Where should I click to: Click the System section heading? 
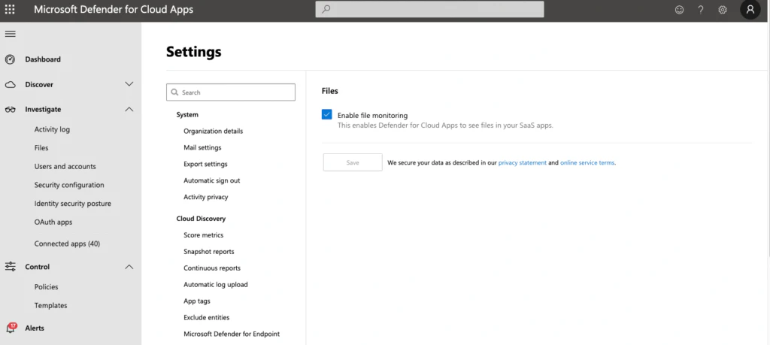click(x=187, y=115)
